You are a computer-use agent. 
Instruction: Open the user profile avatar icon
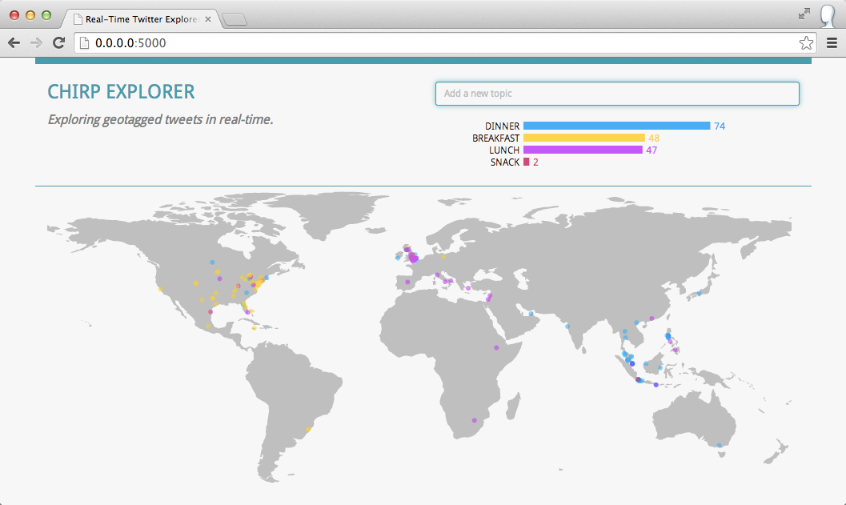[828, 16]
